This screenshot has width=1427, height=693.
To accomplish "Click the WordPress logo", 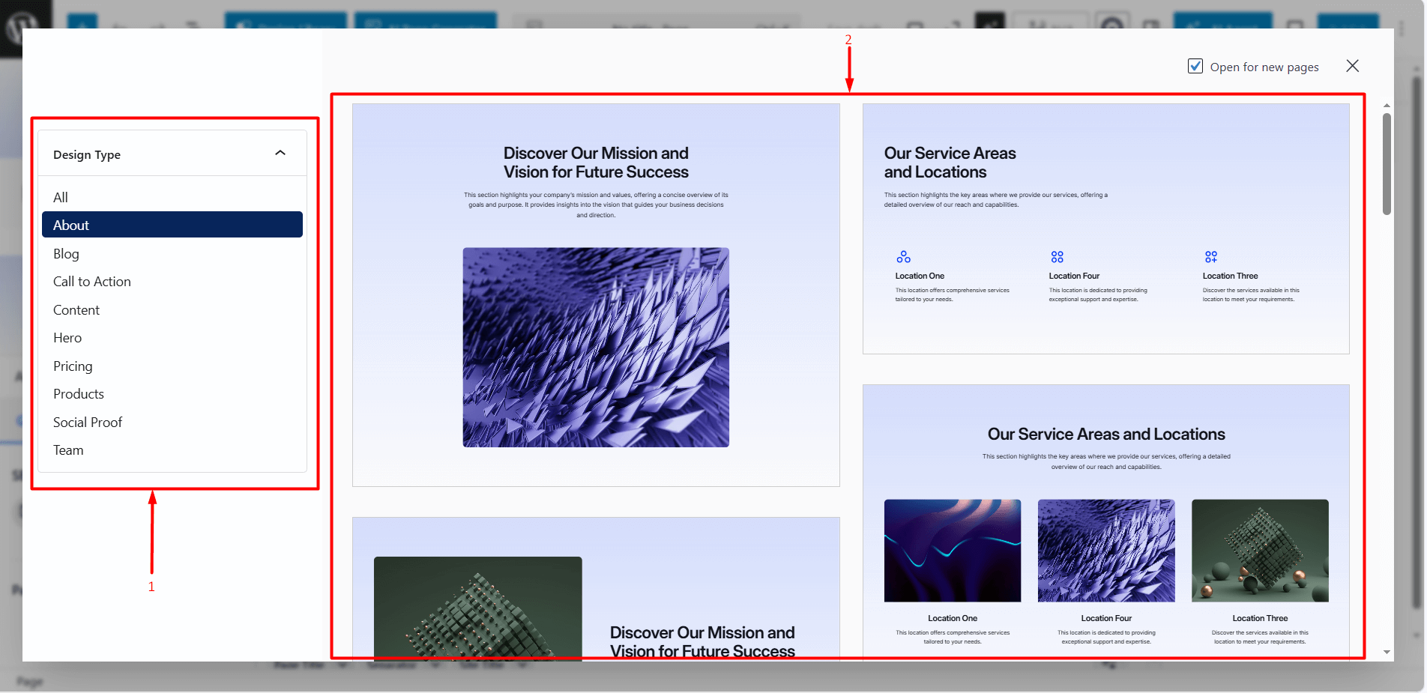I will 22,19.
